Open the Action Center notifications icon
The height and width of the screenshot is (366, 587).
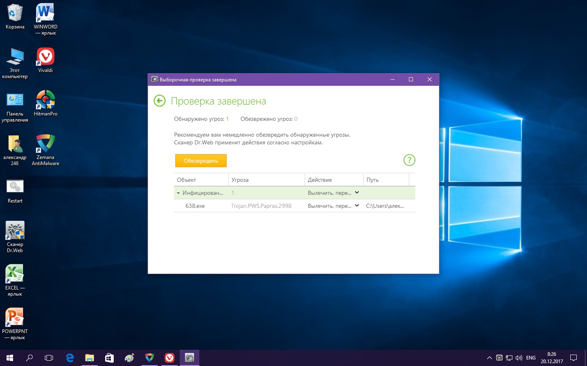tap(574, 358)
